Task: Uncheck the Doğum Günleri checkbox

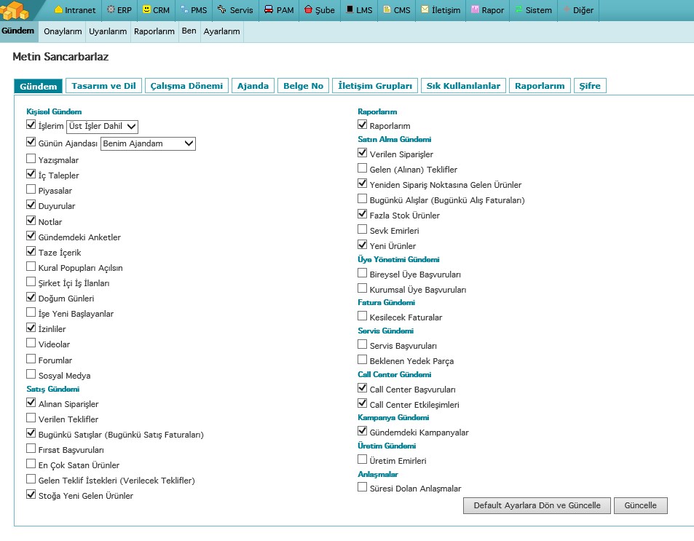Action: point(31,297)
